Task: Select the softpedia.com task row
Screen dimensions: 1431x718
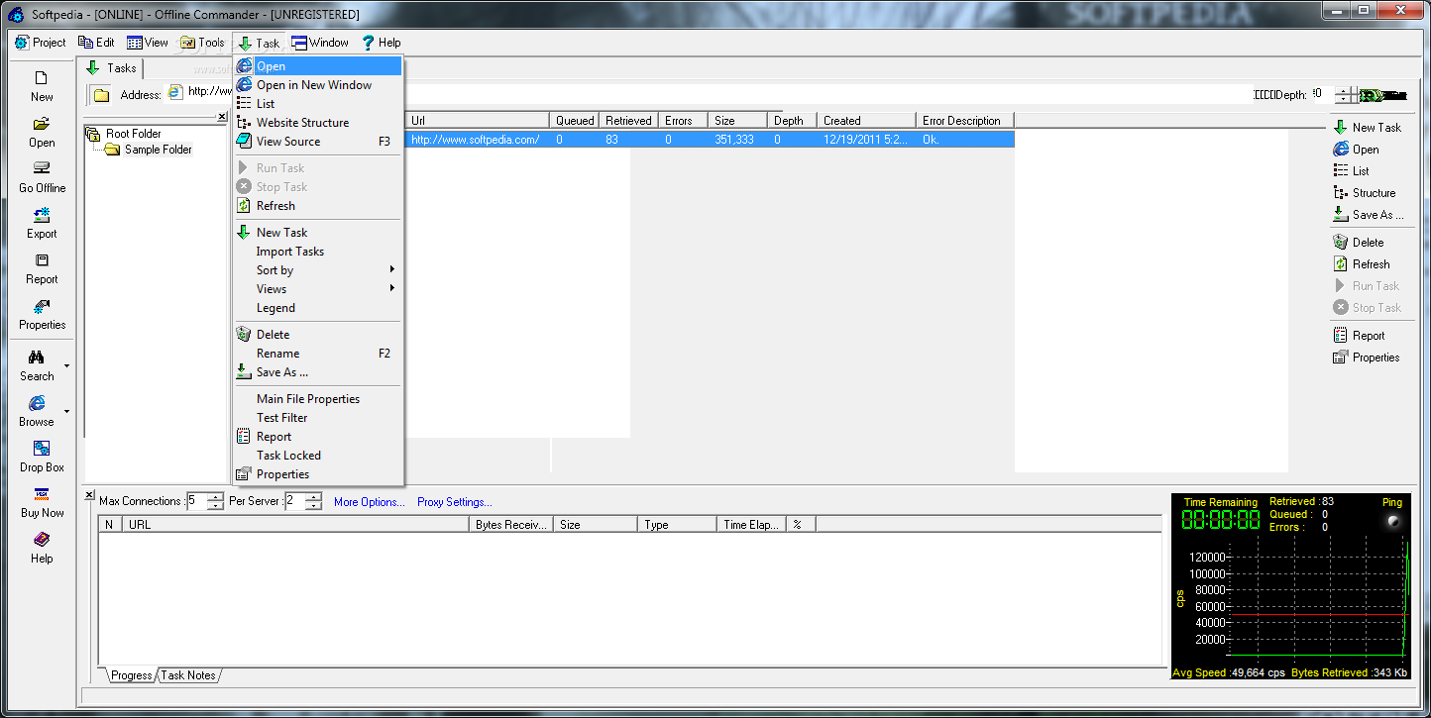Action: 710,140
